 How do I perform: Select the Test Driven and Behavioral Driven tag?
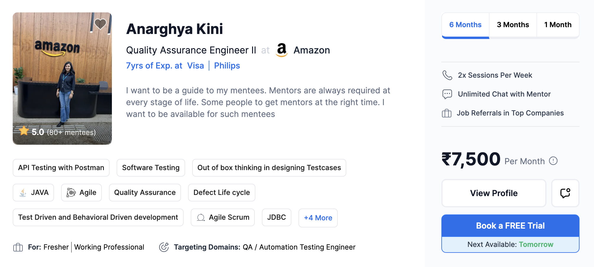tap(98, 217)
